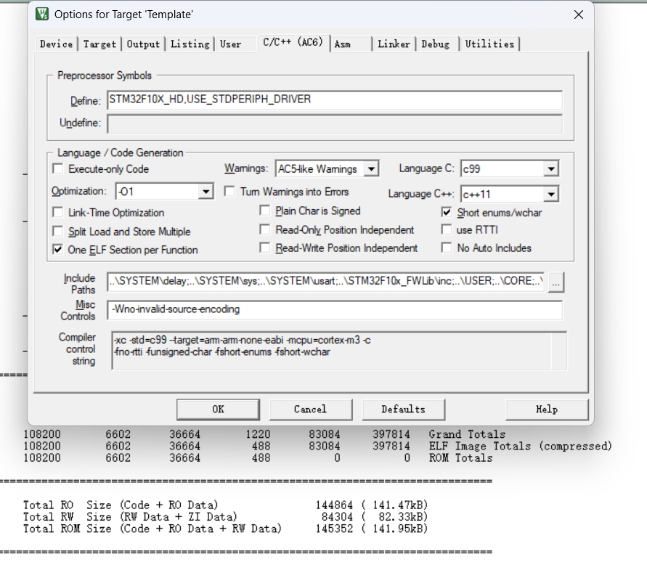
Task: Go to the Linker tab
Action: (x=394, y=44)
